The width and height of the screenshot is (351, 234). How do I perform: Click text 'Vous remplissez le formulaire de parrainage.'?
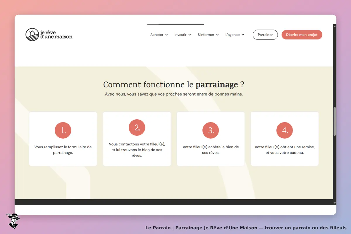[x=63, y=150]
